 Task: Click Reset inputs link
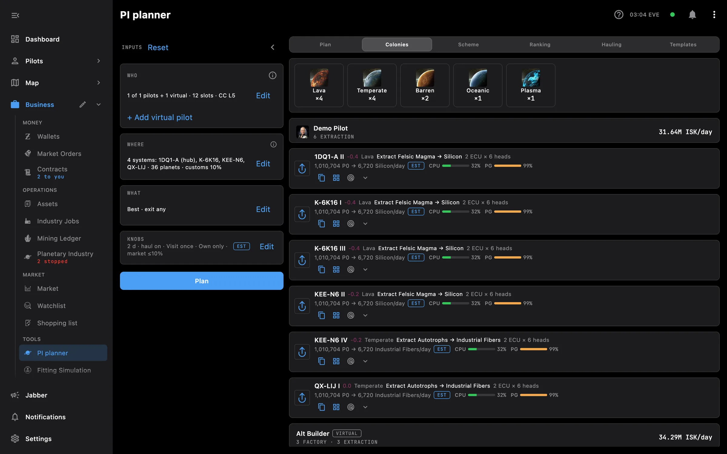(158, 48)
